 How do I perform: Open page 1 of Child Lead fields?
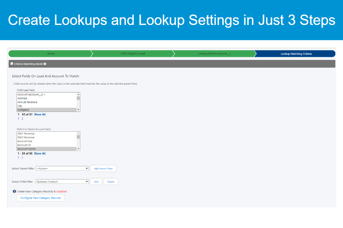point(18,119)
